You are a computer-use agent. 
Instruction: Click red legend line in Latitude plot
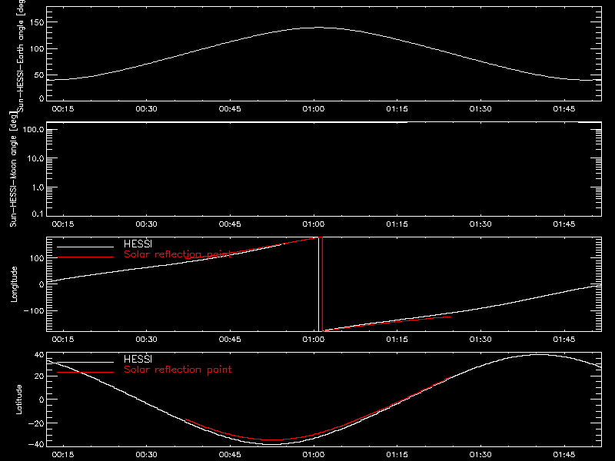click(85, 372)
